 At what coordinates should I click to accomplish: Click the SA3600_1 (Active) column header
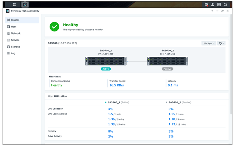click(117, 102)
